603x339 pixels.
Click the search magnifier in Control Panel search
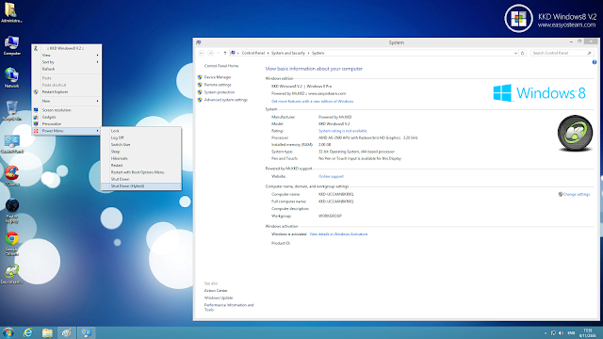point(589,53)
